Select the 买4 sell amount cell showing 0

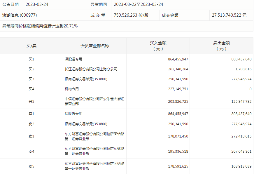tap(250, 89)
